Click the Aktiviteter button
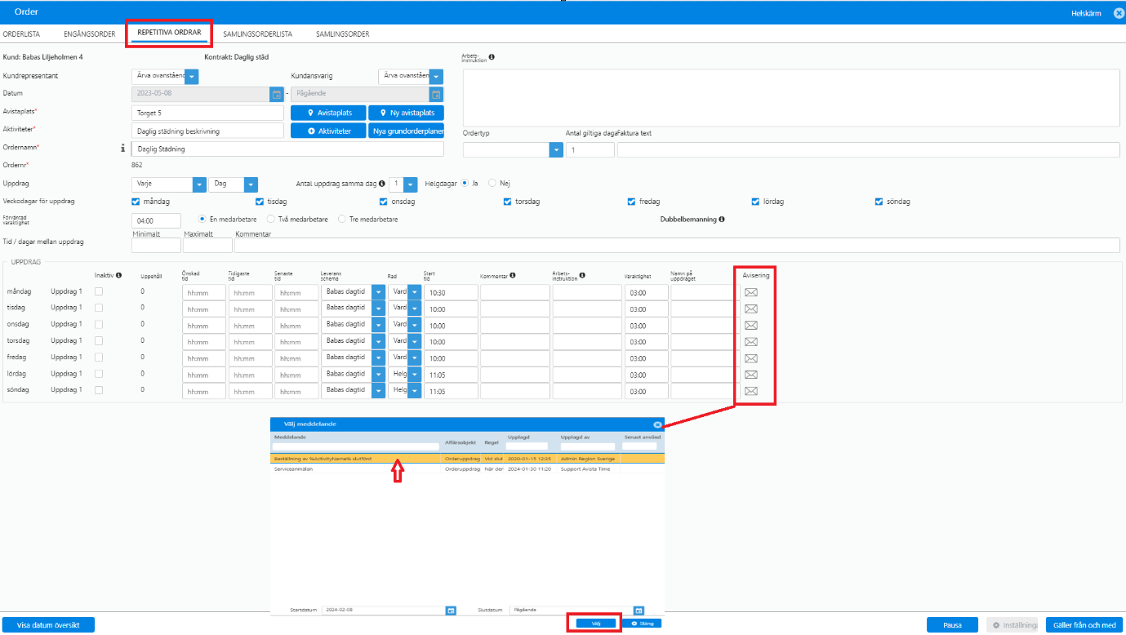Image resolution: width=1126 pixels, height=635 pixels. (327, 131)
